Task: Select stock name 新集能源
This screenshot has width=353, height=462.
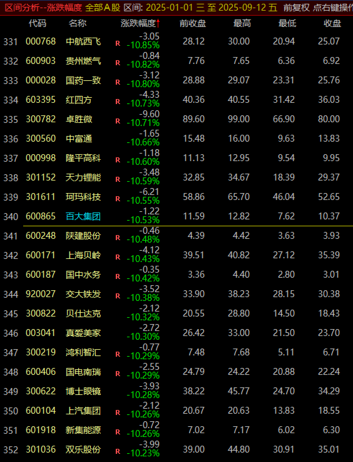Action: pyautogui.click(x=83, y=430)
